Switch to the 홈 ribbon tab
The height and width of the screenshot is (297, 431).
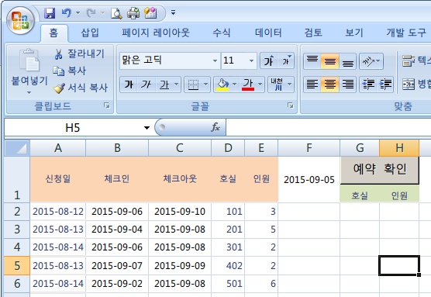point(53,33)
